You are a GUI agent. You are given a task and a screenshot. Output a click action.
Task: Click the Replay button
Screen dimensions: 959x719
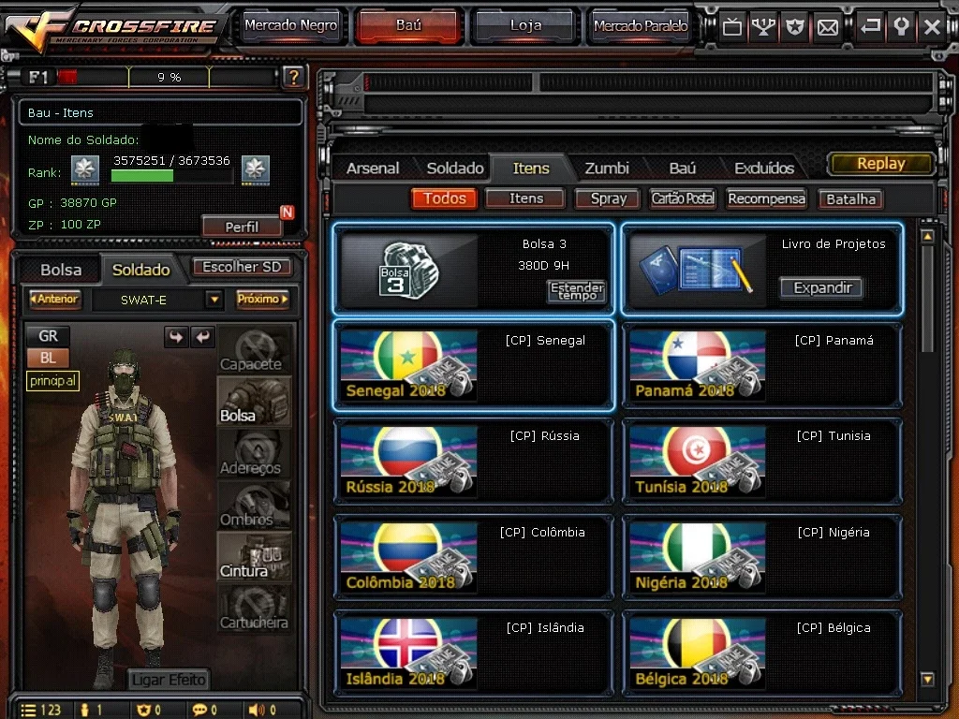coord(880,163)
